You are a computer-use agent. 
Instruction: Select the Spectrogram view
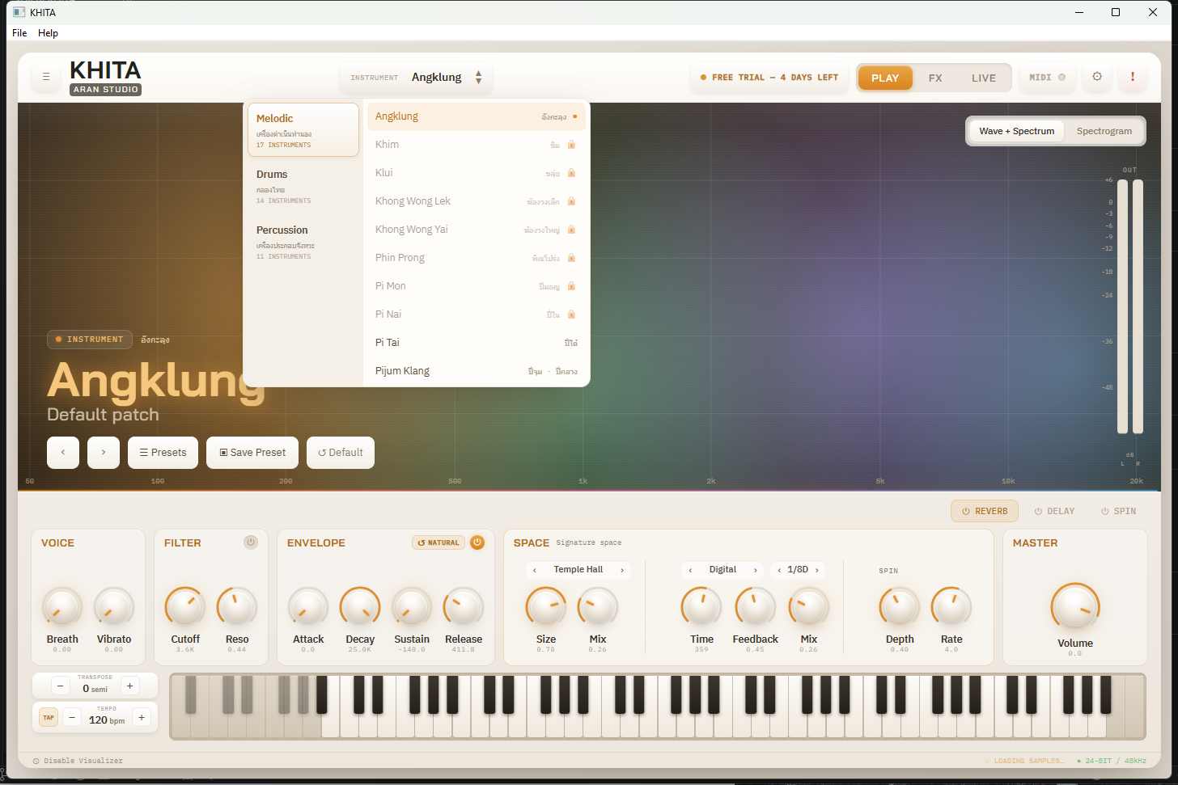tap(1104, 131)
